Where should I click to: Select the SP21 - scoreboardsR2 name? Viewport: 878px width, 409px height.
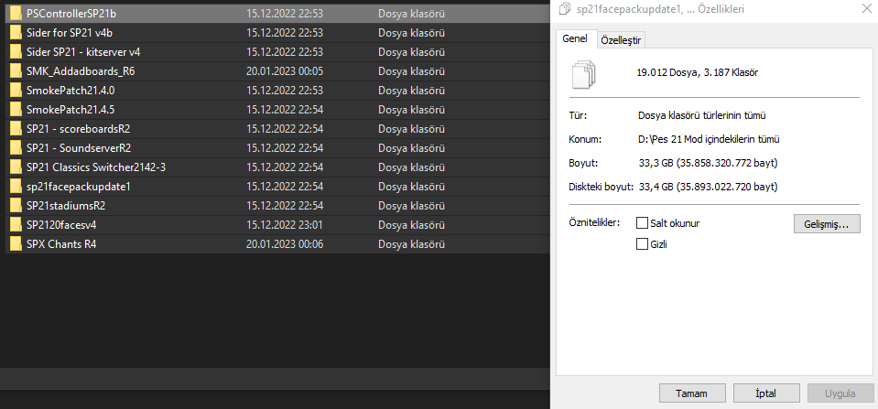[x=79, y=129]
